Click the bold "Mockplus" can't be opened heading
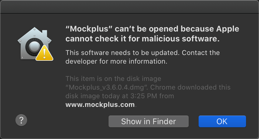Viewport: 259px width, 139px height. [x=152, y=34]
